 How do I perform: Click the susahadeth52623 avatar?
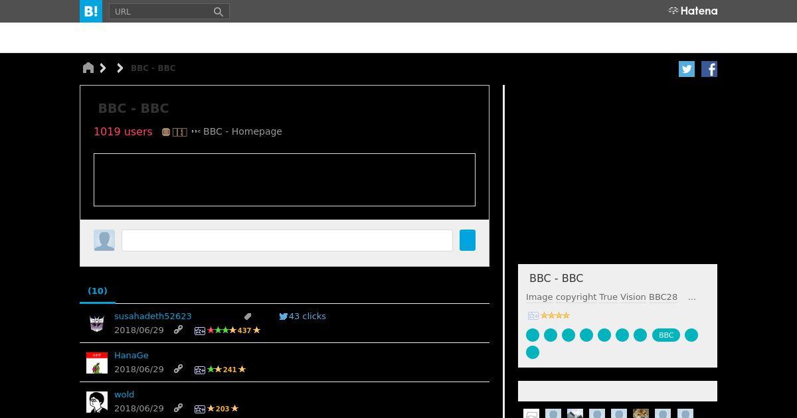point(97,324)
